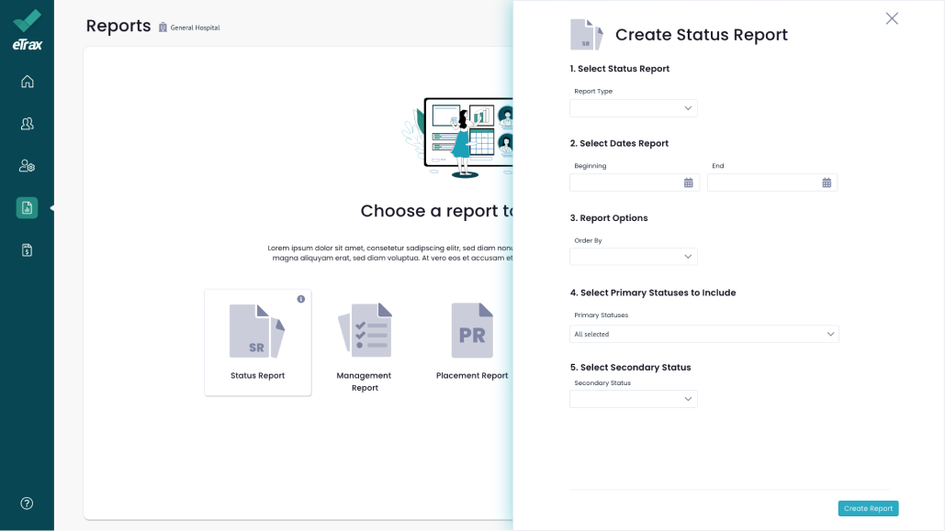Open the Beginning date calendar picker
This screenshot has height=531, width=945.
tap(689, 183)
